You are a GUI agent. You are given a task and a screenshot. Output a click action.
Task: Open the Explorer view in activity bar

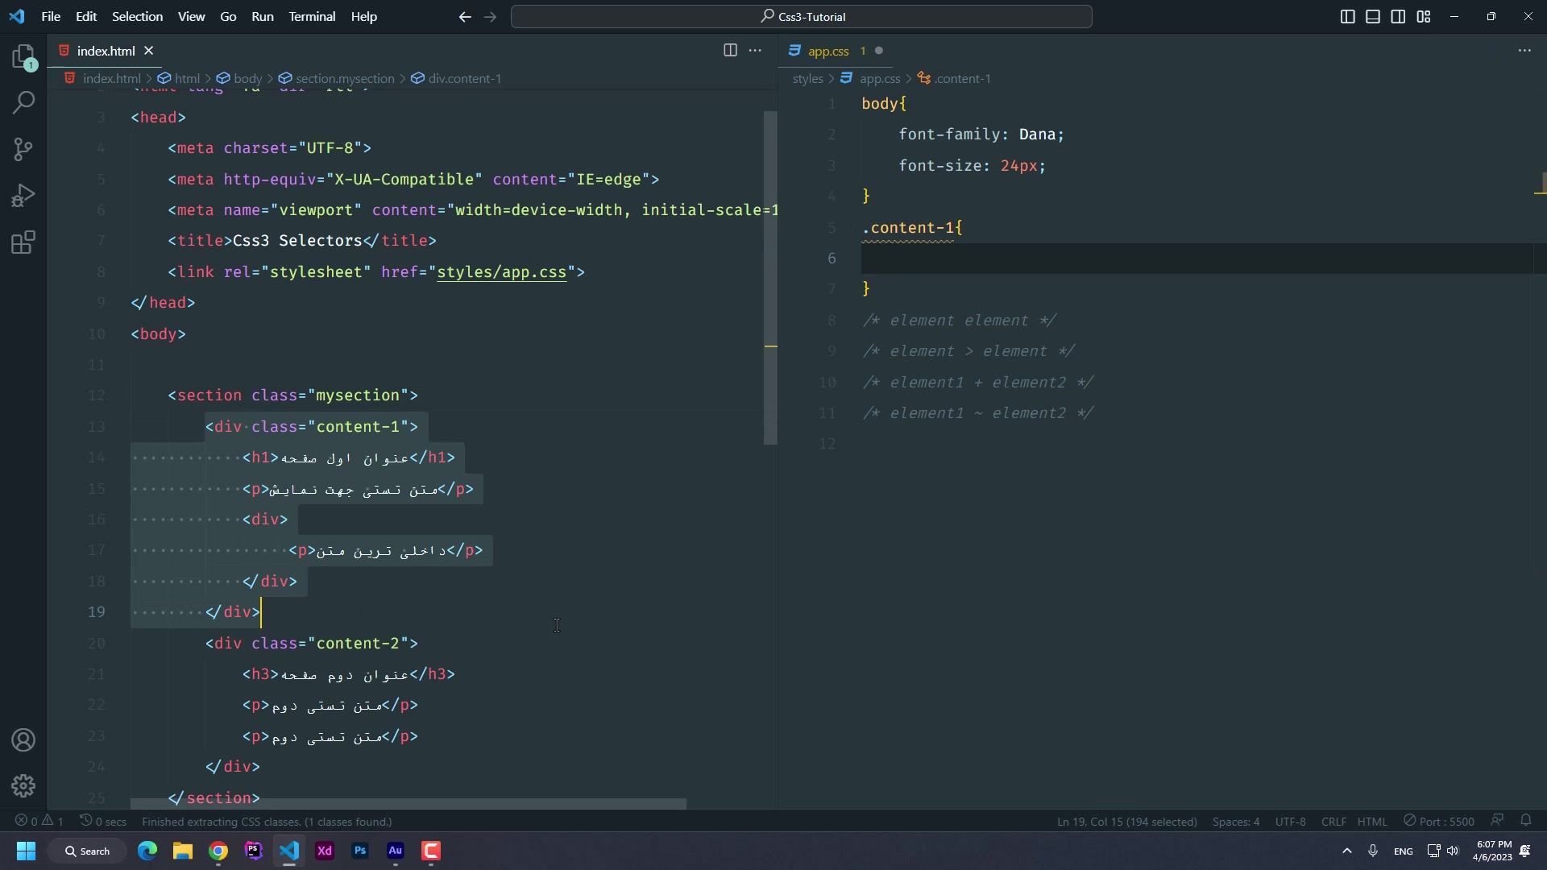pos(23,57)
